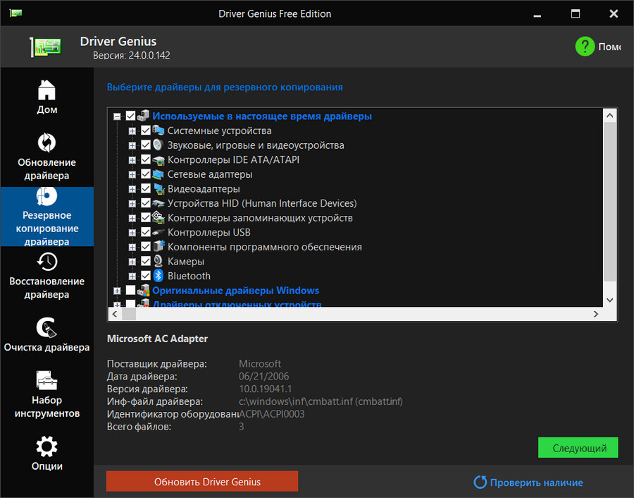Viewport: 634px width, 498px height.
Task: Click the HID devices icon
Action: 158,203
